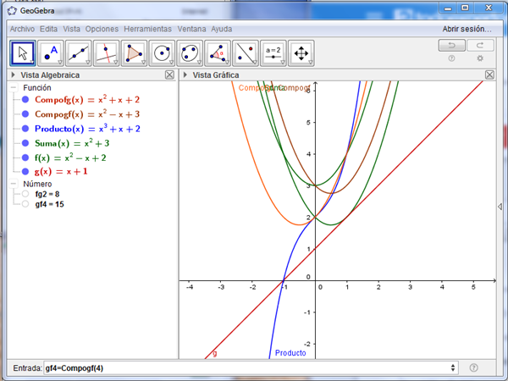
Task: Choose the Ellipse conic tool
Action: tap(190, 53)
